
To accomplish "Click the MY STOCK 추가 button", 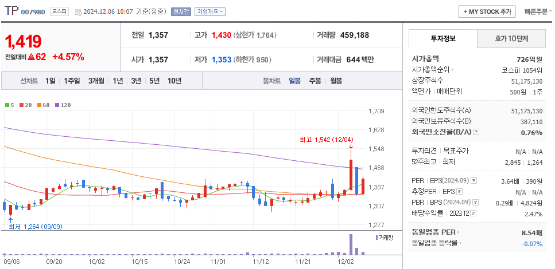I will click(x=487, y=11).
